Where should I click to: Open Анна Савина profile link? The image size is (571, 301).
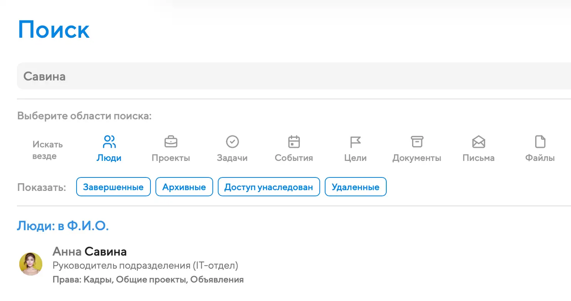tap(90, 252)
